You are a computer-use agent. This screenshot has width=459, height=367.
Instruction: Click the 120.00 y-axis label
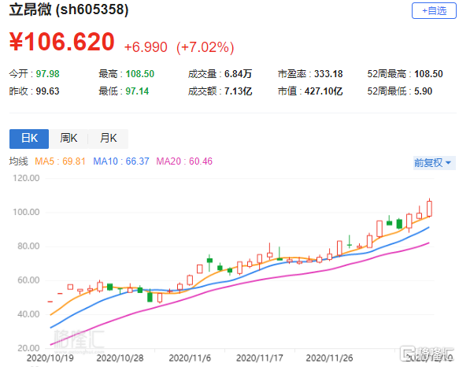26,178
